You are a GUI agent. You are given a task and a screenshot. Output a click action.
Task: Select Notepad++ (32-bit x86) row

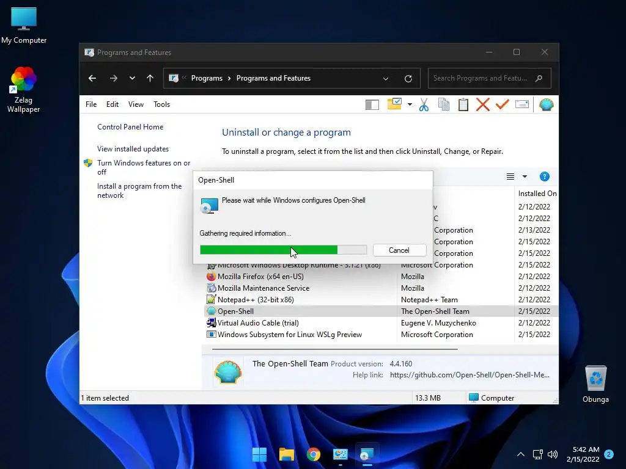[x=381, y=299]
